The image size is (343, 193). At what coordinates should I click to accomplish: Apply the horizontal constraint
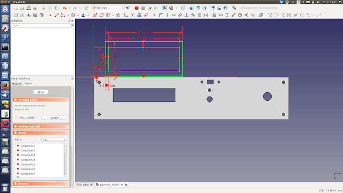click(174, 15)
